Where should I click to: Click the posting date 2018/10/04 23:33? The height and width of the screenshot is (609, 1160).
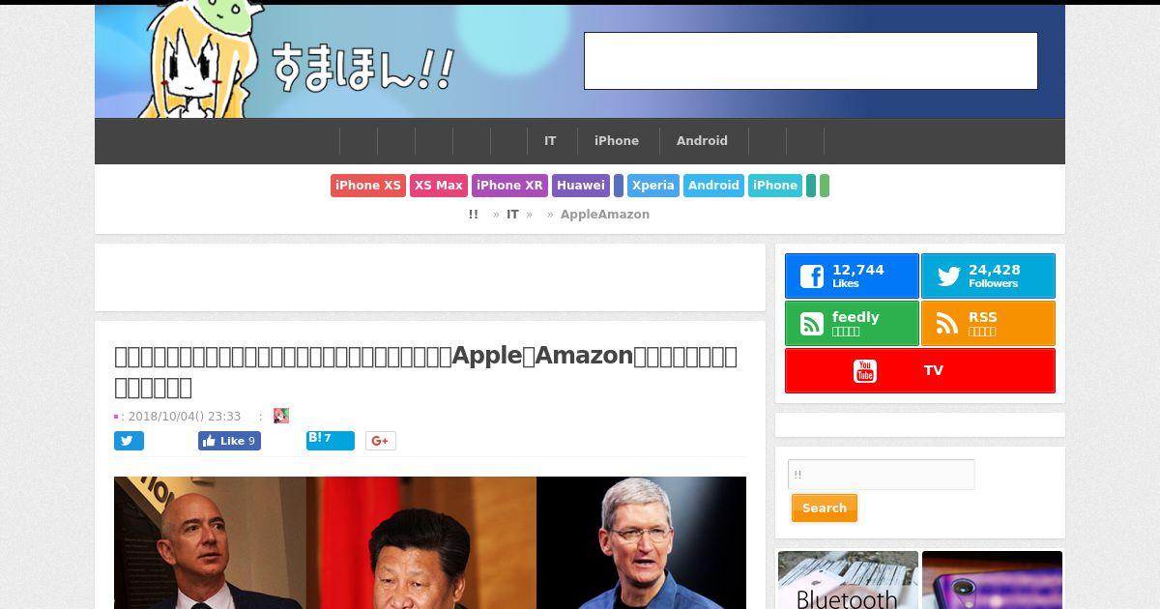185,417
